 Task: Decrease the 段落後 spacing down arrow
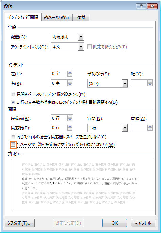[70, 129]
